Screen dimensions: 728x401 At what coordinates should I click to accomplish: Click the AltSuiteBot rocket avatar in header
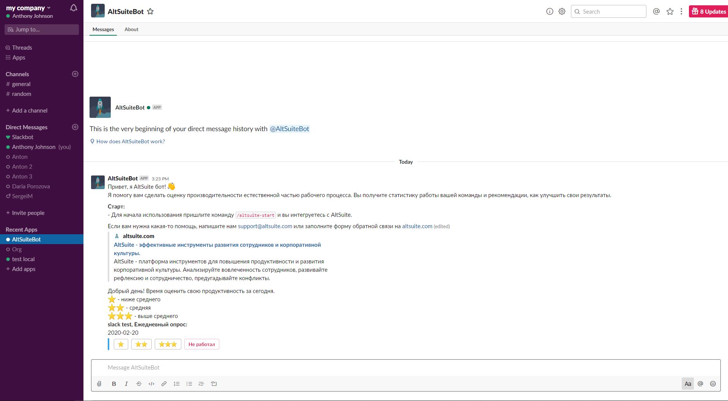[98, 11]
